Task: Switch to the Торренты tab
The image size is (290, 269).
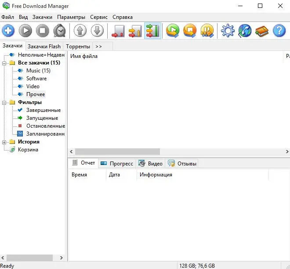Action: click(x=78, y=47)
